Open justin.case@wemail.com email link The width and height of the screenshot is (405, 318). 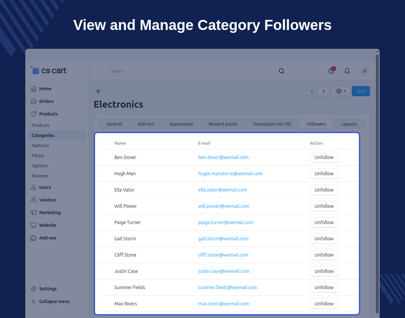point(224,271)
